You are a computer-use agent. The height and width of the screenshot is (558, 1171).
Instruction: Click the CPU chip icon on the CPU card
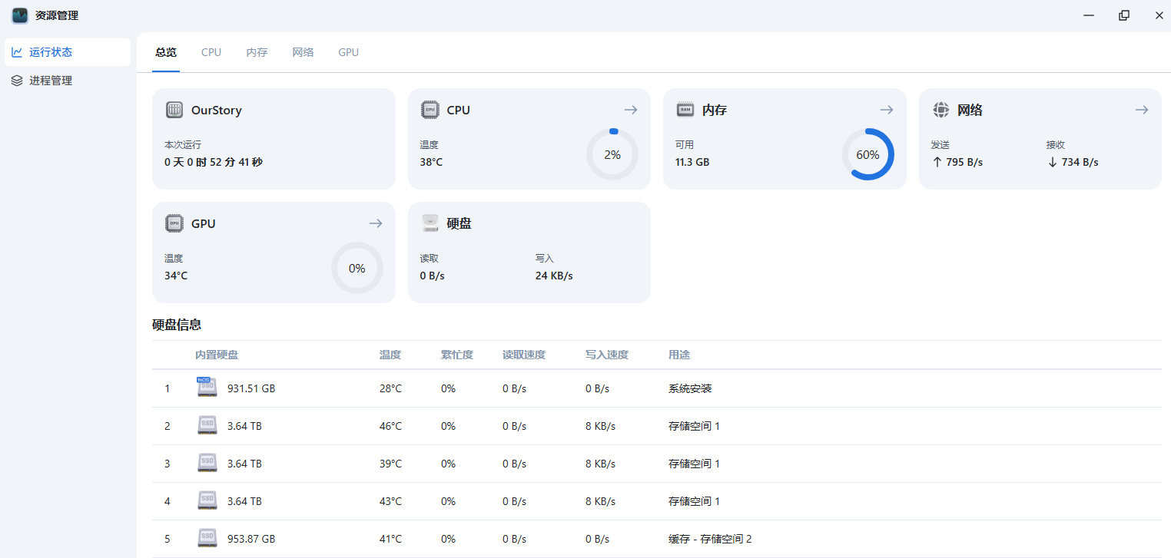click(x=430, y=110)
